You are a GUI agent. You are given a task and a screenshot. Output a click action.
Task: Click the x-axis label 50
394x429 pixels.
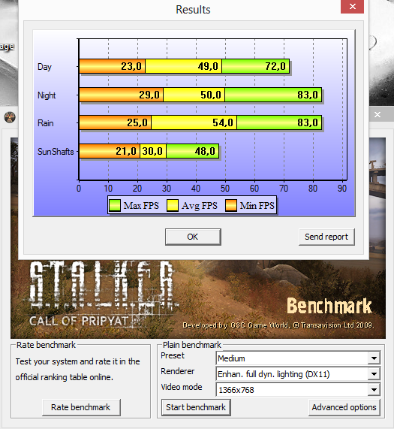click(225, 189)
